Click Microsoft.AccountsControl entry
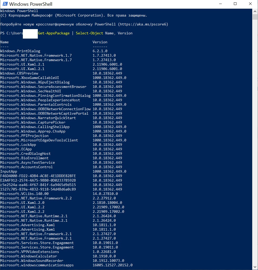 27,167
